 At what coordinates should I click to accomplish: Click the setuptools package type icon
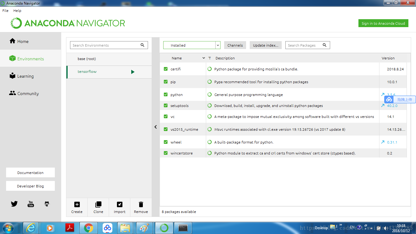[210, 105]
